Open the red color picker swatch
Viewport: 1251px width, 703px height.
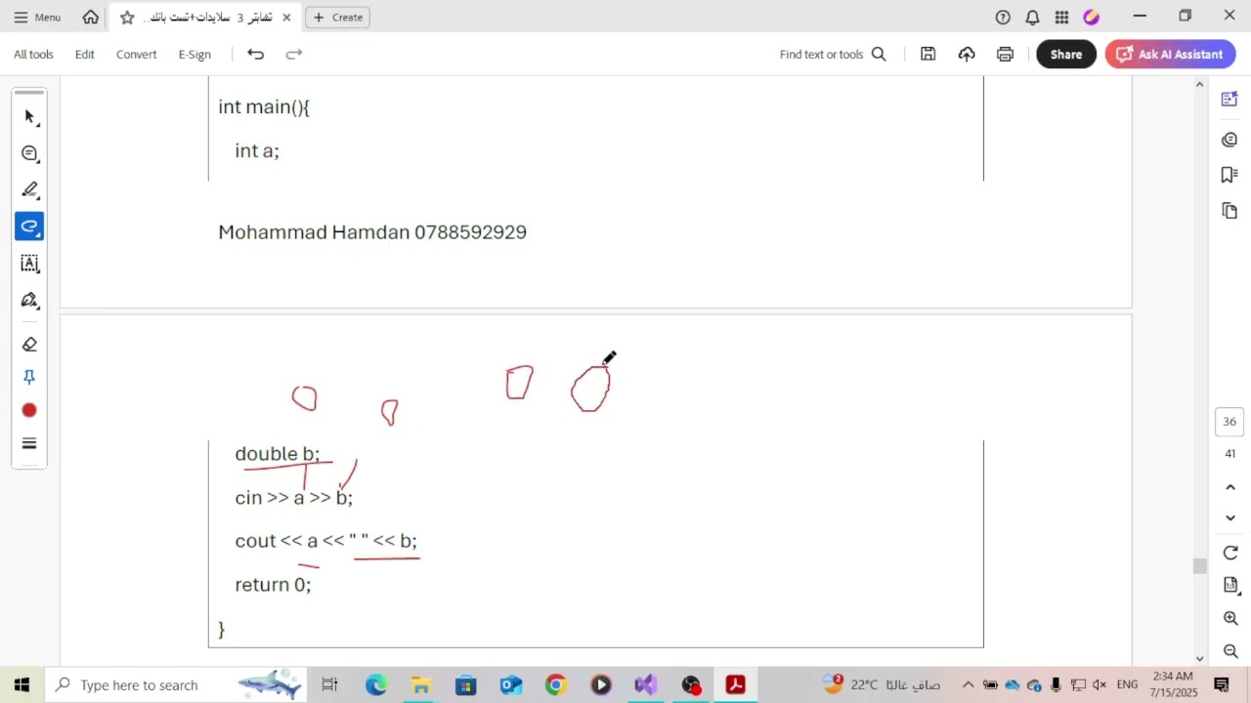click(x=29, y=410)
